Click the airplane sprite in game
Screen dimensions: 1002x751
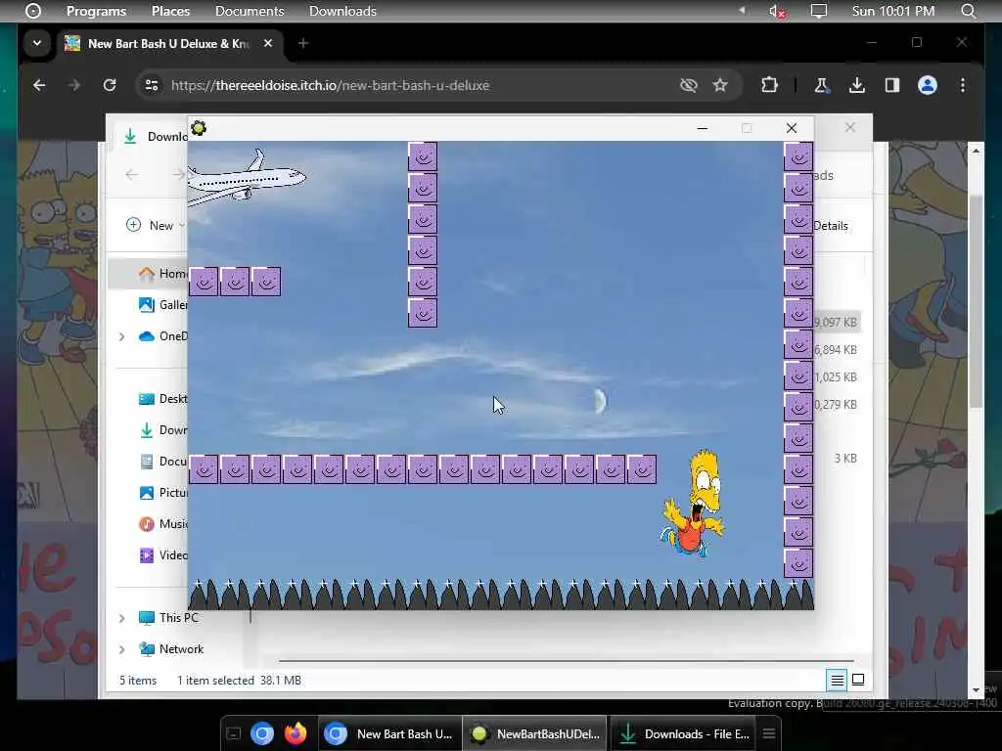coord(246,179)
